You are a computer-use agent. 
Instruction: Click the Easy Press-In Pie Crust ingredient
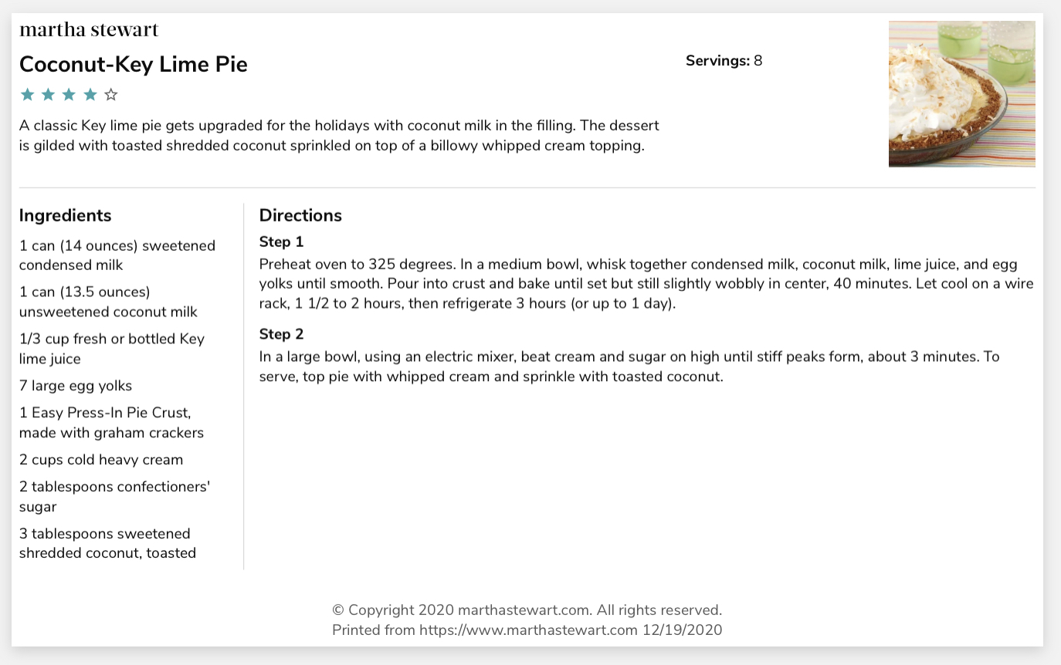[x=112, y=423]
